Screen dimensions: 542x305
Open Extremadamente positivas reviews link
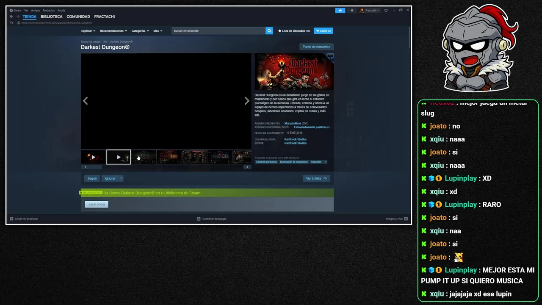pyautogui.click(x=310, y=127)
